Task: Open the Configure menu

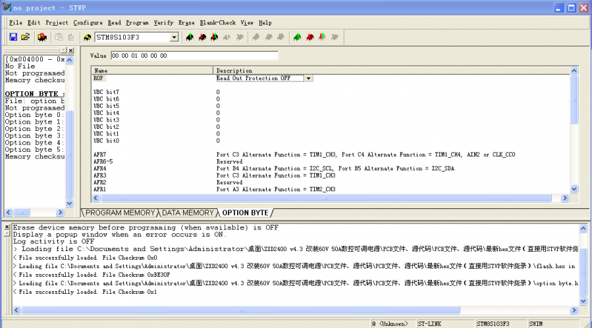Action: [x=88, y=22]
